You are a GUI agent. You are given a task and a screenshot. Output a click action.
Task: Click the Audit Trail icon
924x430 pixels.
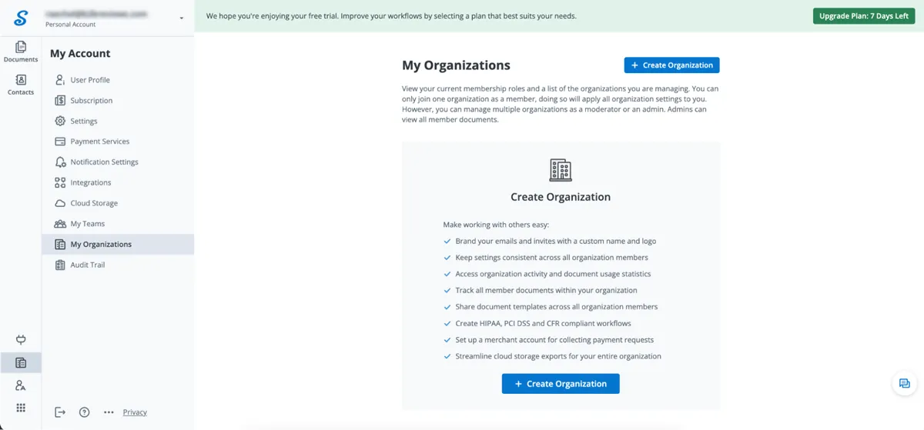click(x=60, y=265)
